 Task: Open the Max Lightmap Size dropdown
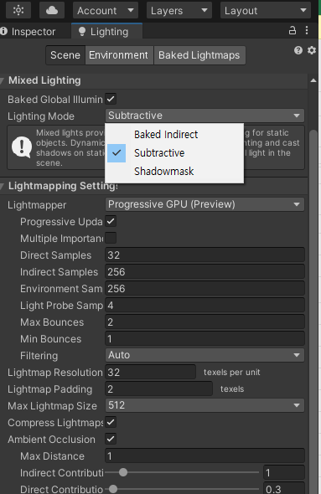tap(205, 405)
